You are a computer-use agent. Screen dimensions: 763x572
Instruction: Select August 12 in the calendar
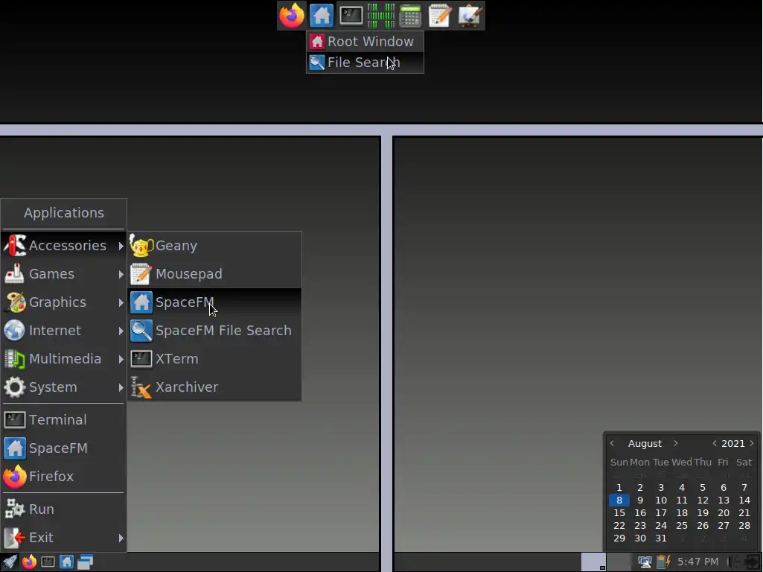point(703,500)
